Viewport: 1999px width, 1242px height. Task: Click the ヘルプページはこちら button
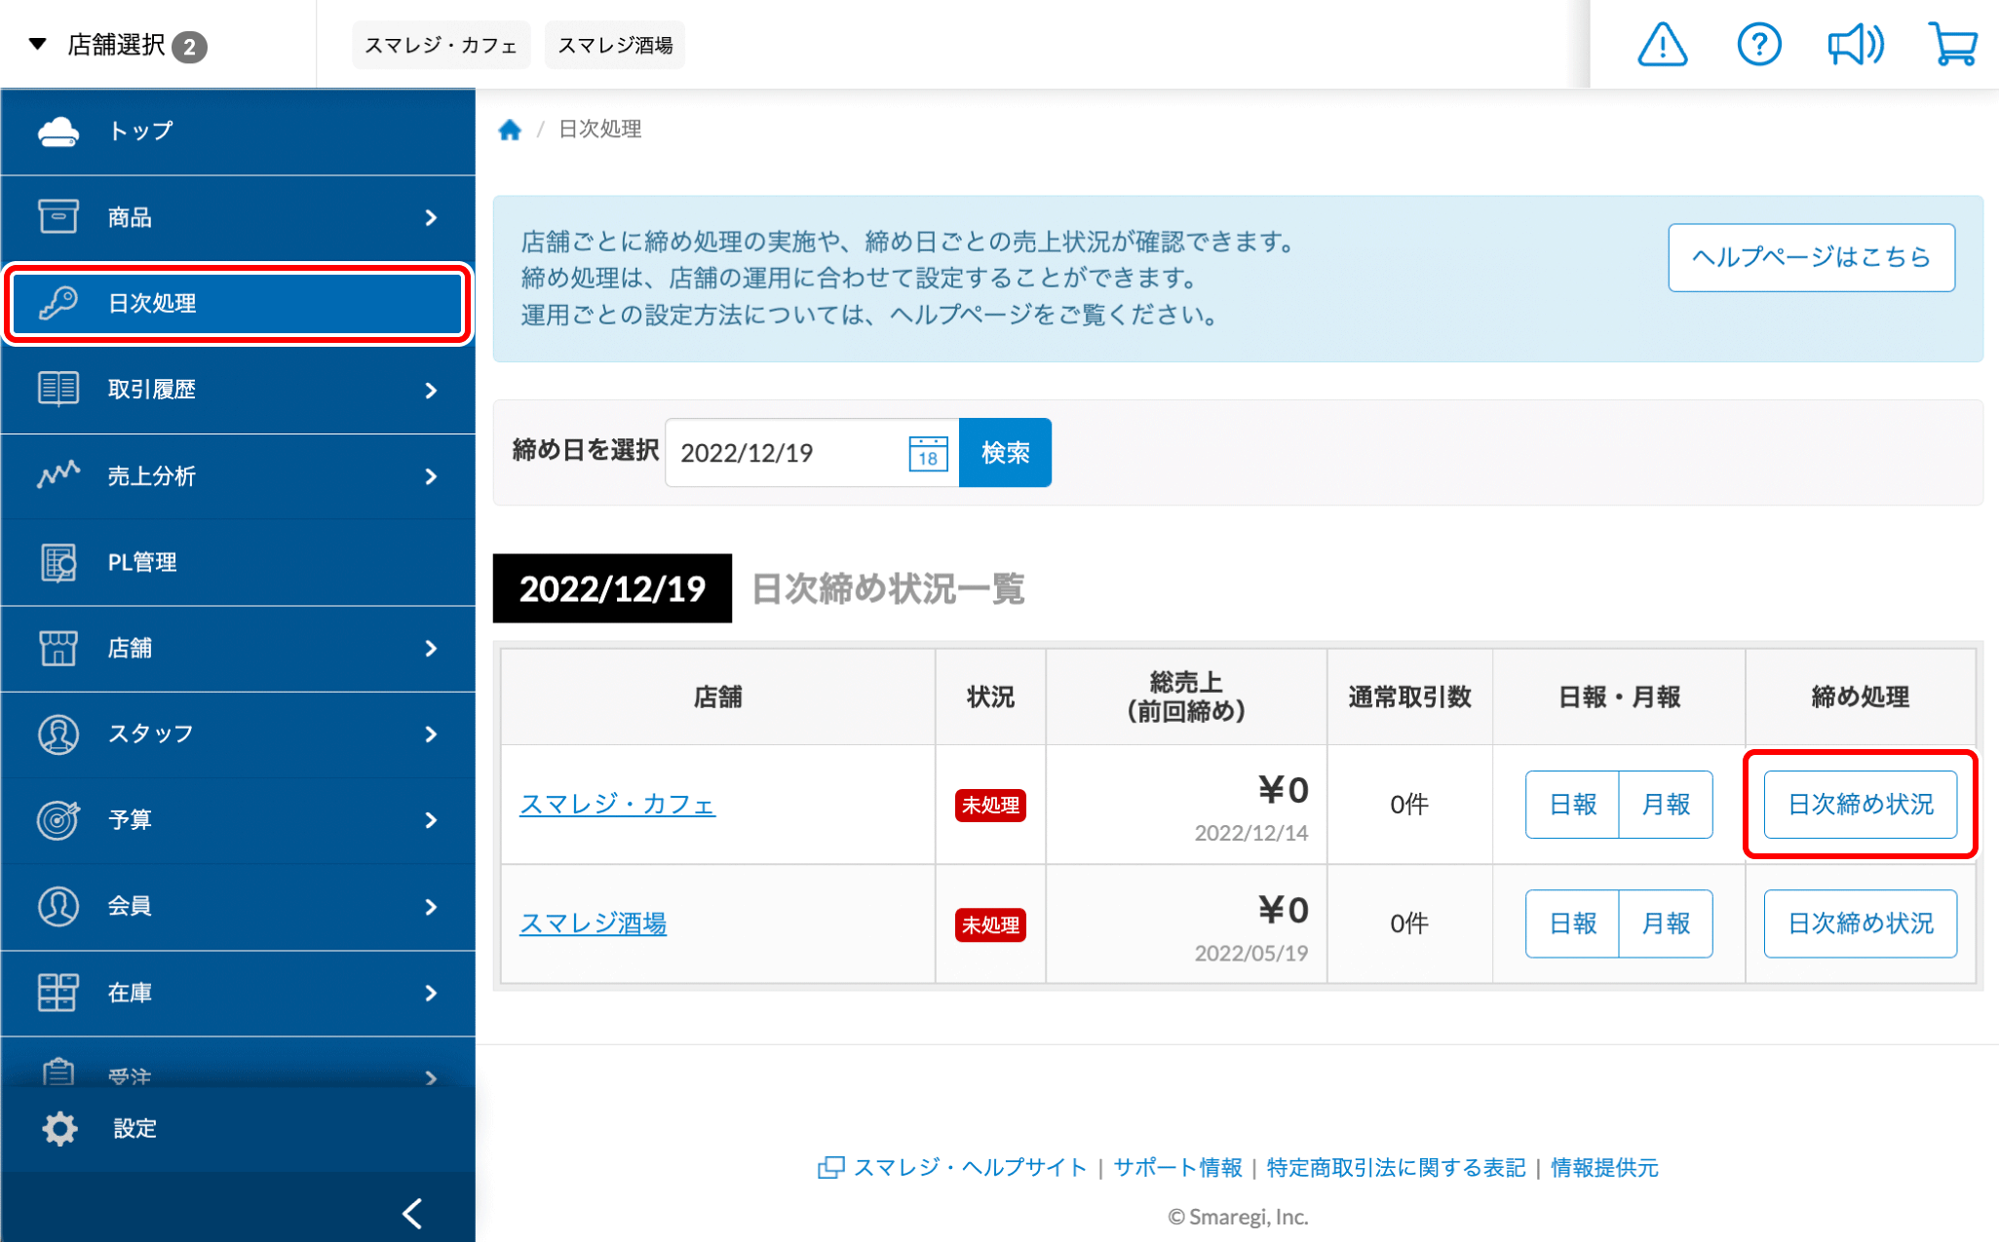pyautogui.click(x=1811, y=257)
